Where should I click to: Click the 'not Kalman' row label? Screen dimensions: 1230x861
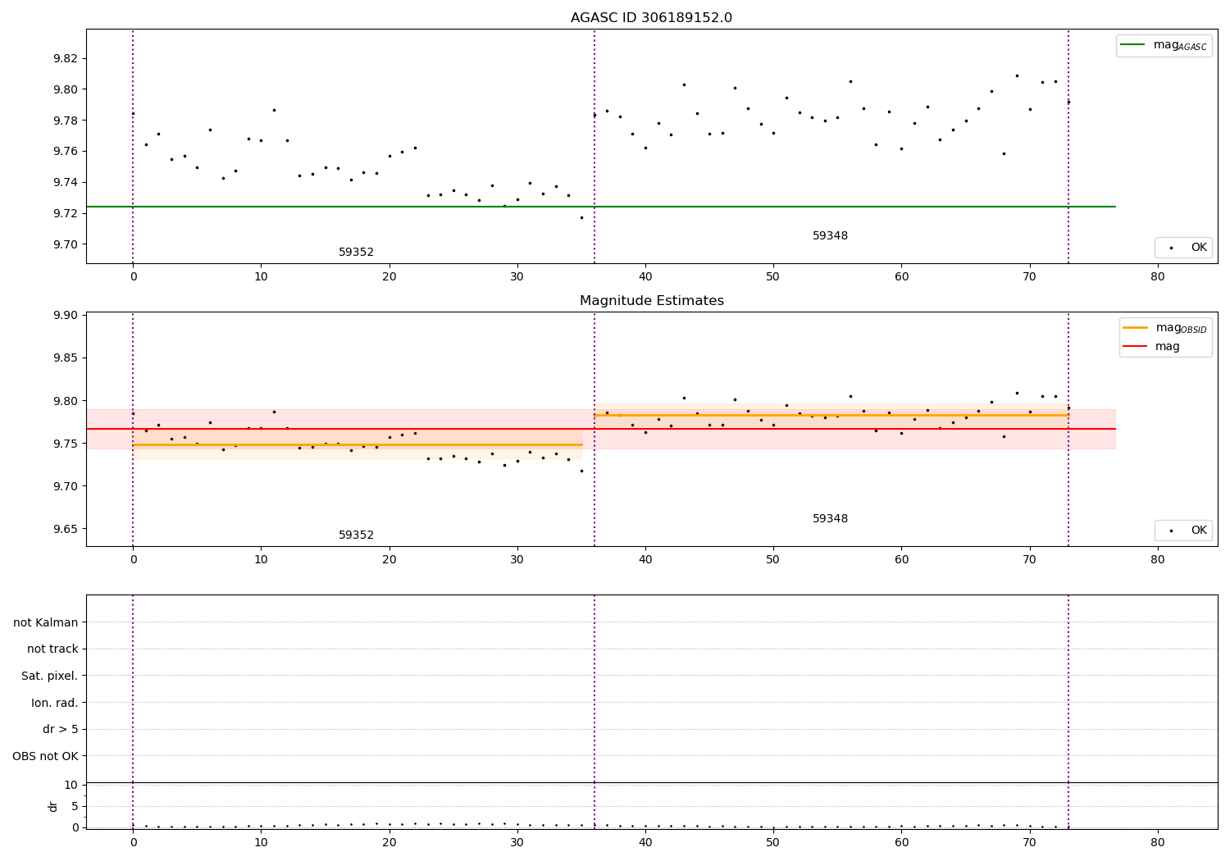46,622
